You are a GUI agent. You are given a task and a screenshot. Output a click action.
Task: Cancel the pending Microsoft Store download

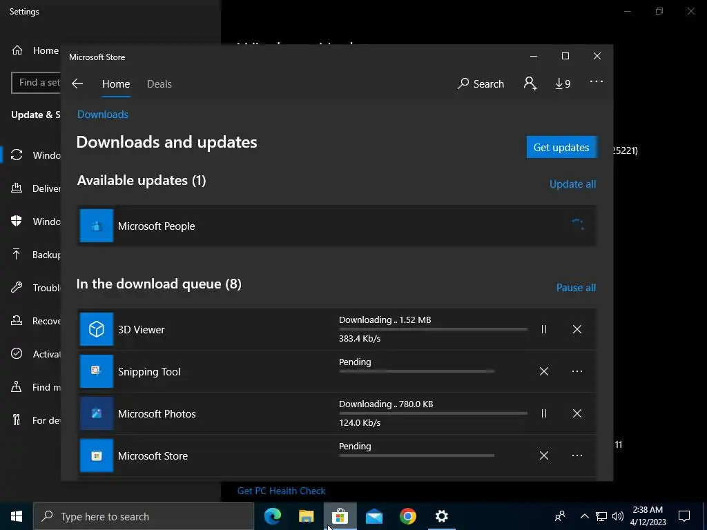pyautogui.click(x=544, y=455)
